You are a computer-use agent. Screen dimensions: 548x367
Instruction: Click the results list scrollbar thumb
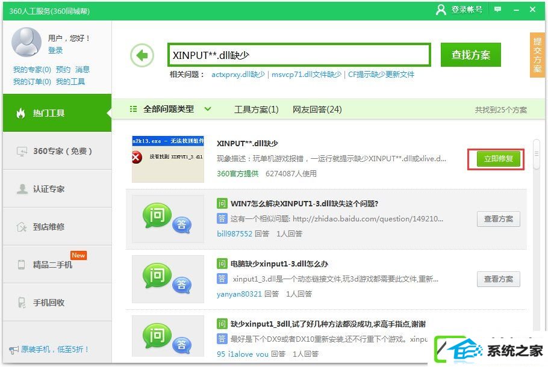536,155
